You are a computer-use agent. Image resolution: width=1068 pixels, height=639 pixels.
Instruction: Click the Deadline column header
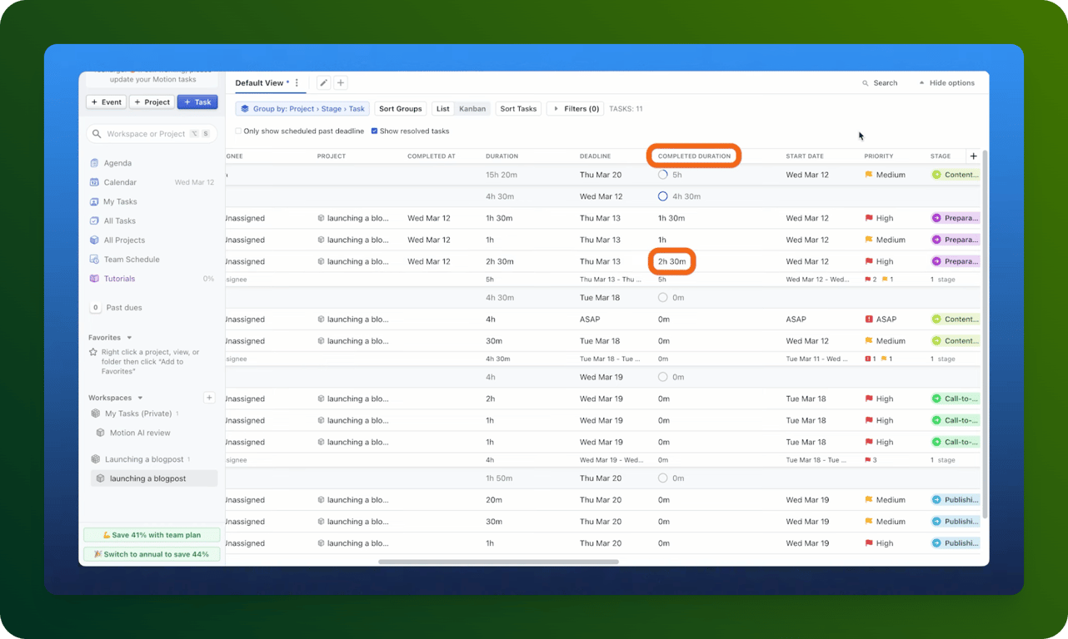point(596,156)
